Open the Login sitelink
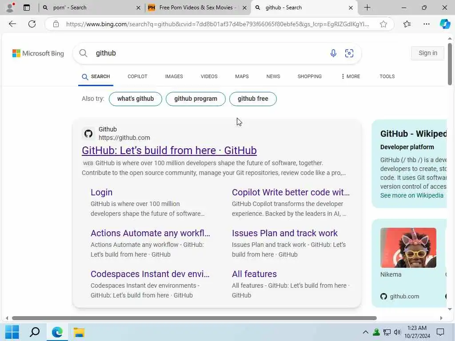The image size is (455, 341). pos(101,193)
